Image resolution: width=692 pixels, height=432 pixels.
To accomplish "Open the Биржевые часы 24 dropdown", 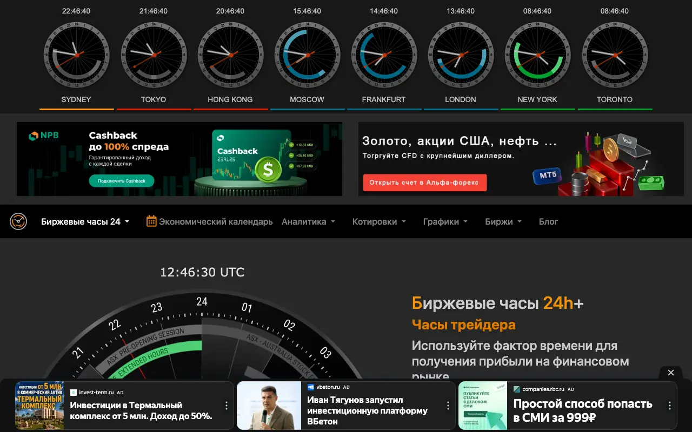I will (85, 221).
